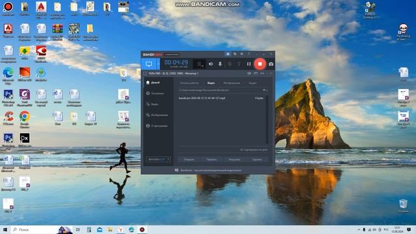Open the Video settings item in Bandicam's sidebar

coord(153,104)
